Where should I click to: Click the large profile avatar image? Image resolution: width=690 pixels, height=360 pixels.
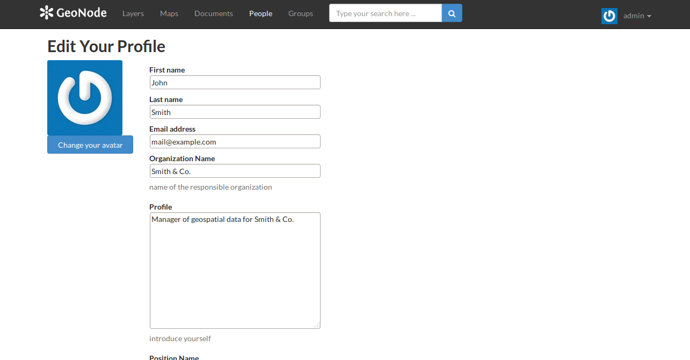coord(85,98)
